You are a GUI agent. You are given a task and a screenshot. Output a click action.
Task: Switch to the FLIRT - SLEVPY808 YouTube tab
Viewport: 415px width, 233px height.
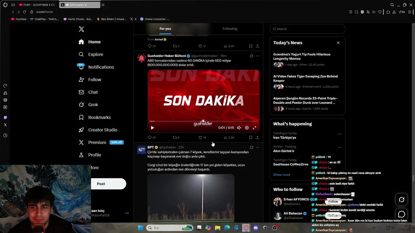pyautogui.click(x=37, y=5)
